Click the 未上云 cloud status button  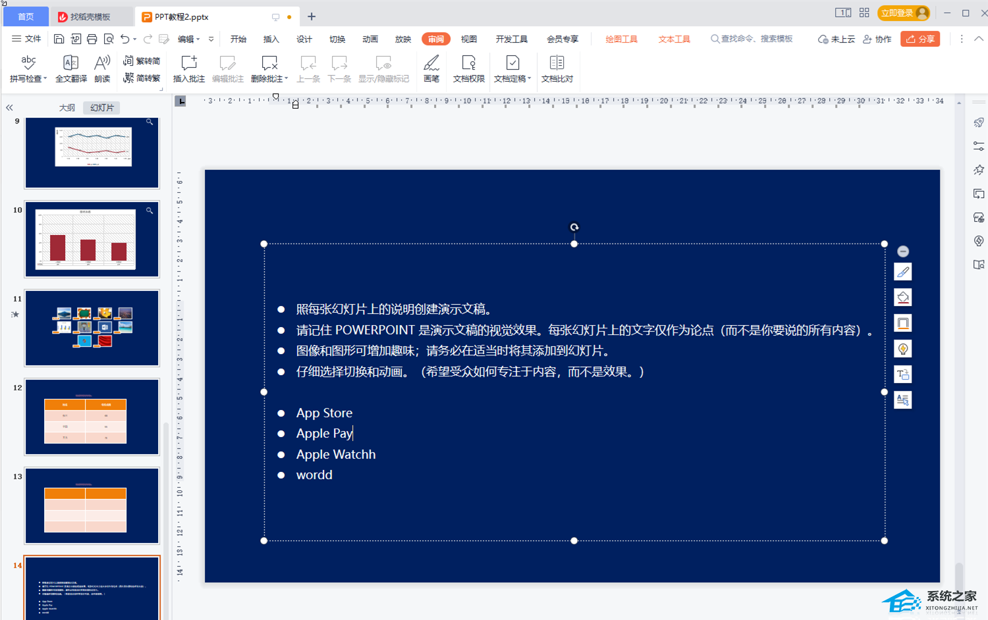pos(837,39)
